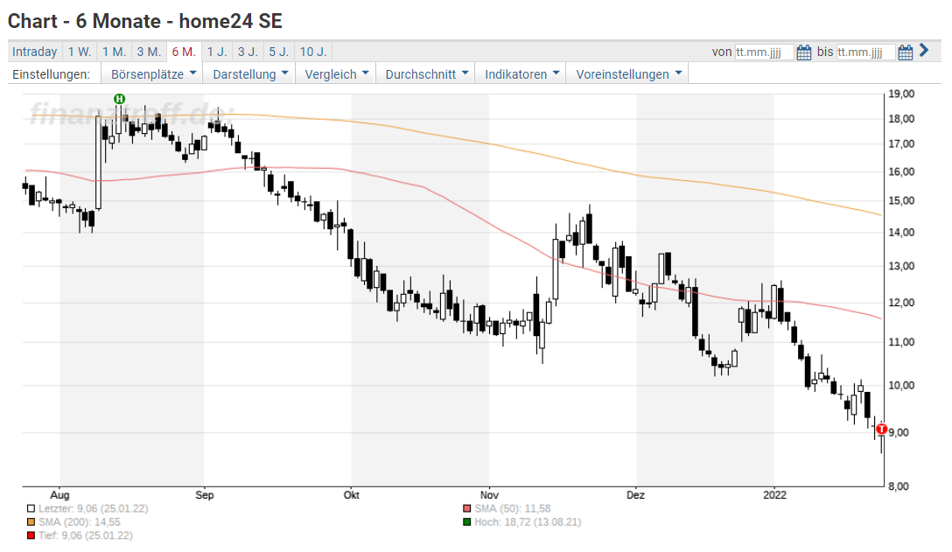Apply date range with blue arrow
This screenshot has height=552, width=952.
[x=924, y=51]
